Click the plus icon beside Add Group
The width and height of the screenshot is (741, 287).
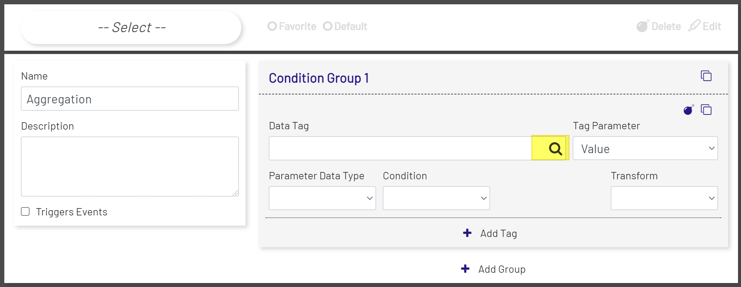465,269
